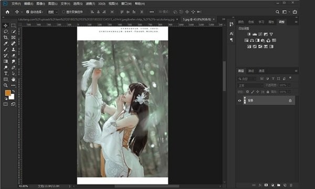Toggle the Auto-Select checkbox
This screenshot has width=315, height=189.
click(28, 12)
